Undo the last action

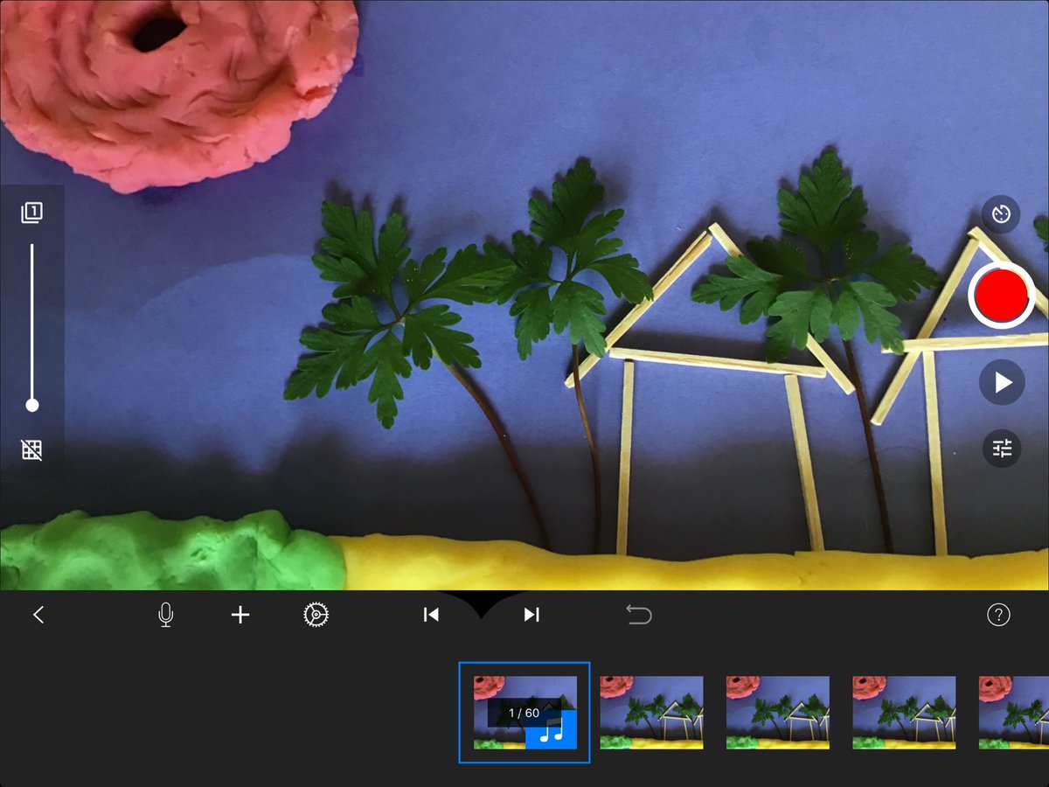point(639,616)
